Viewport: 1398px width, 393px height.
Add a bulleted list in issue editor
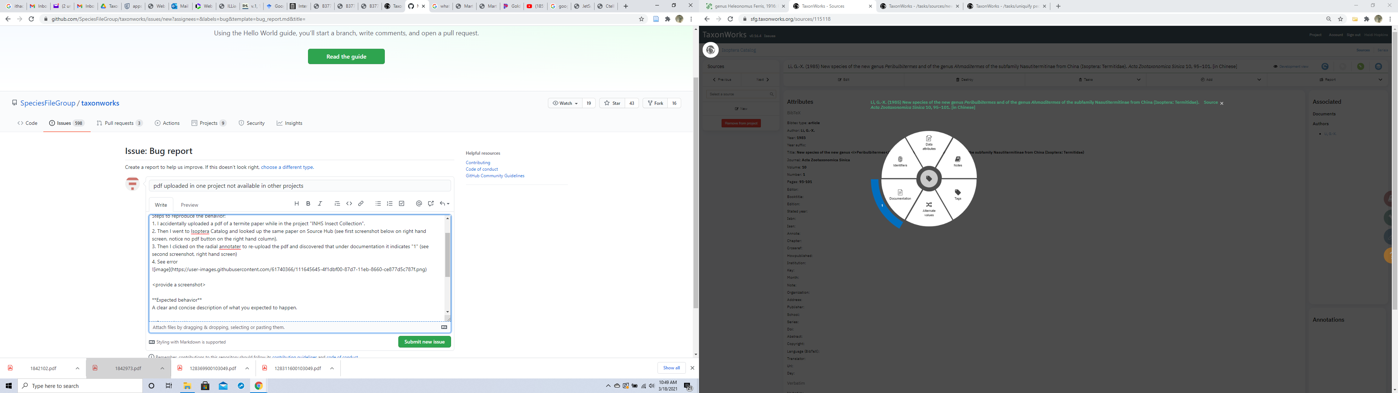[x=378, y=203]
